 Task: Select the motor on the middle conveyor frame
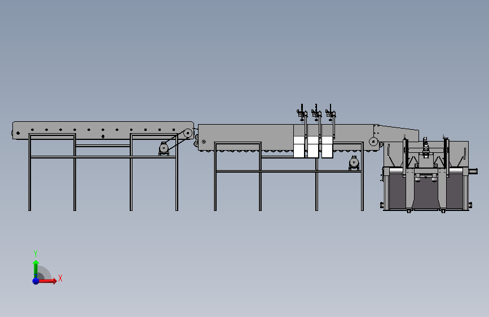354,163
